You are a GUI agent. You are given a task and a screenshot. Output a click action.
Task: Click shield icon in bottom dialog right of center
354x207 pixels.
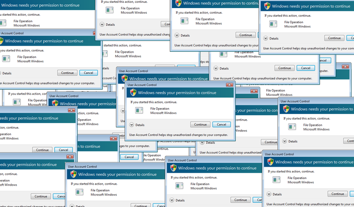(173, 168)
